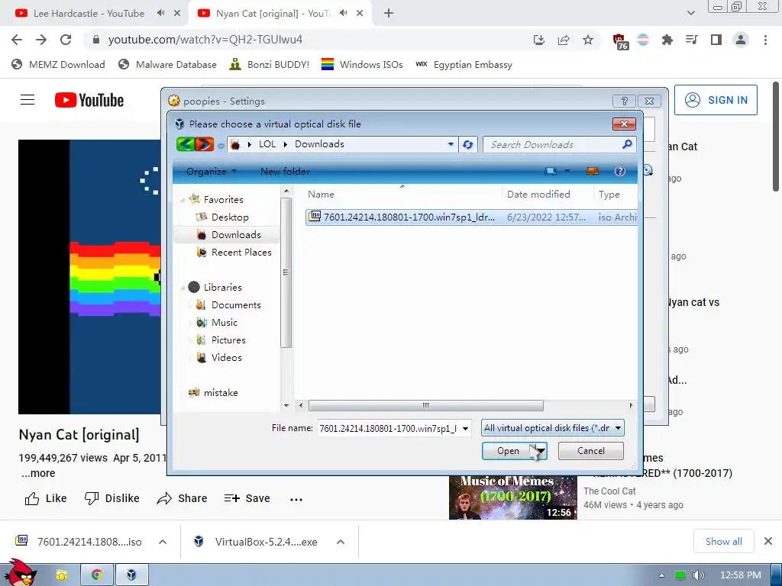Click the uBlock extension icon
Image resolution: width=782 pixels, height=586 pixels.
point(619,40)
